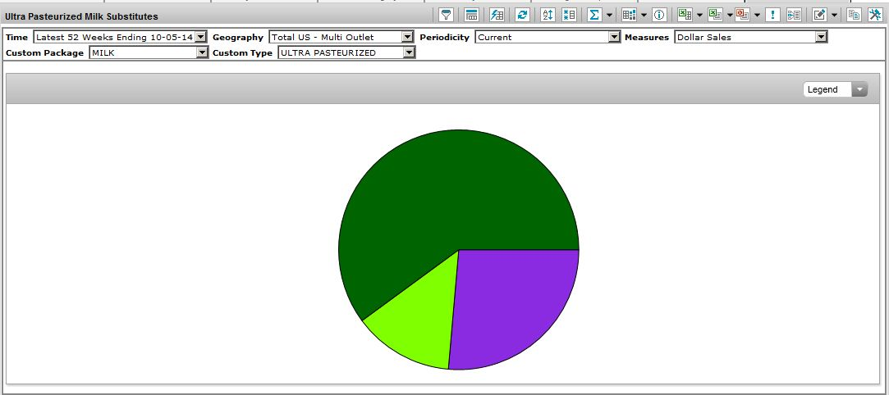Click the filter funnel icon

(447, 15)
